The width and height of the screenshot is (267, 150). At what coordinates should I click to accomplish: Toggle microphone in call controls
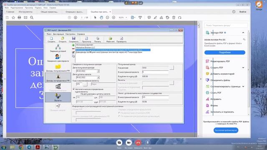148,142
